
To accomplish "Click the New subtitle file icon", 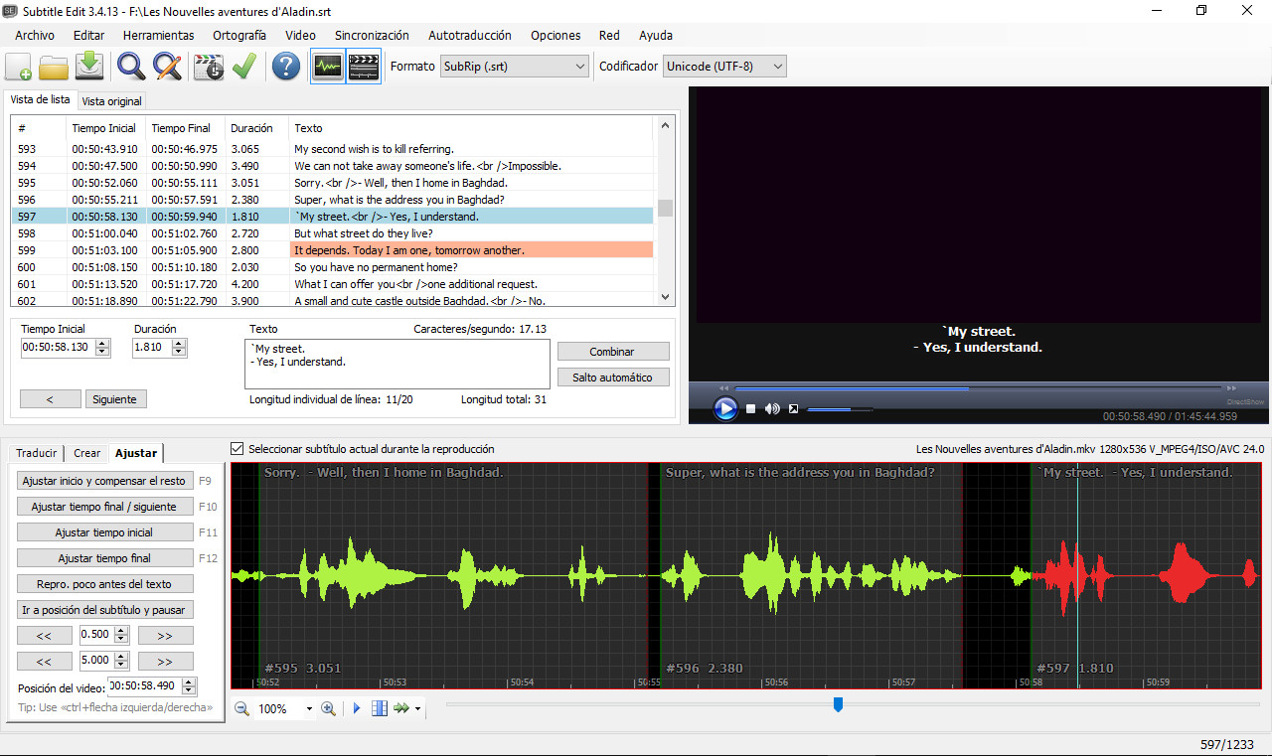I will coord(19,67).
